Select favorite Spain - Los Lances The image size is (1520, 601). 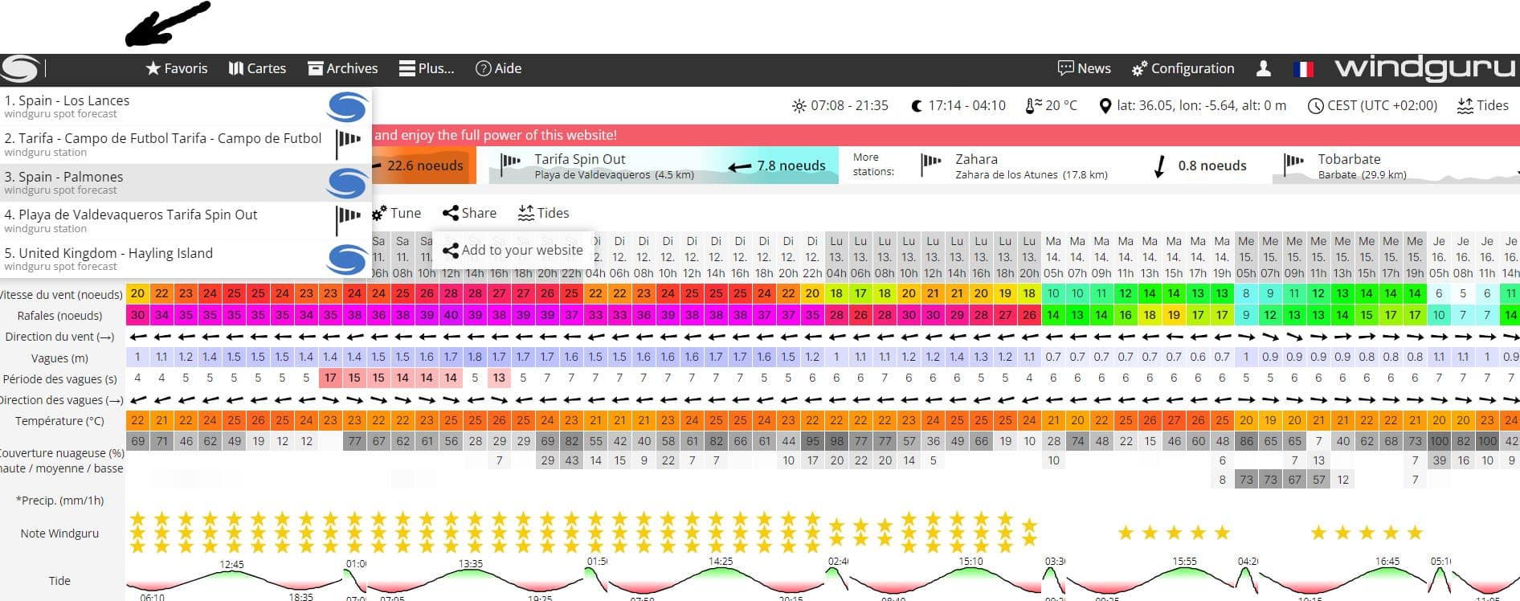[186, 106]
